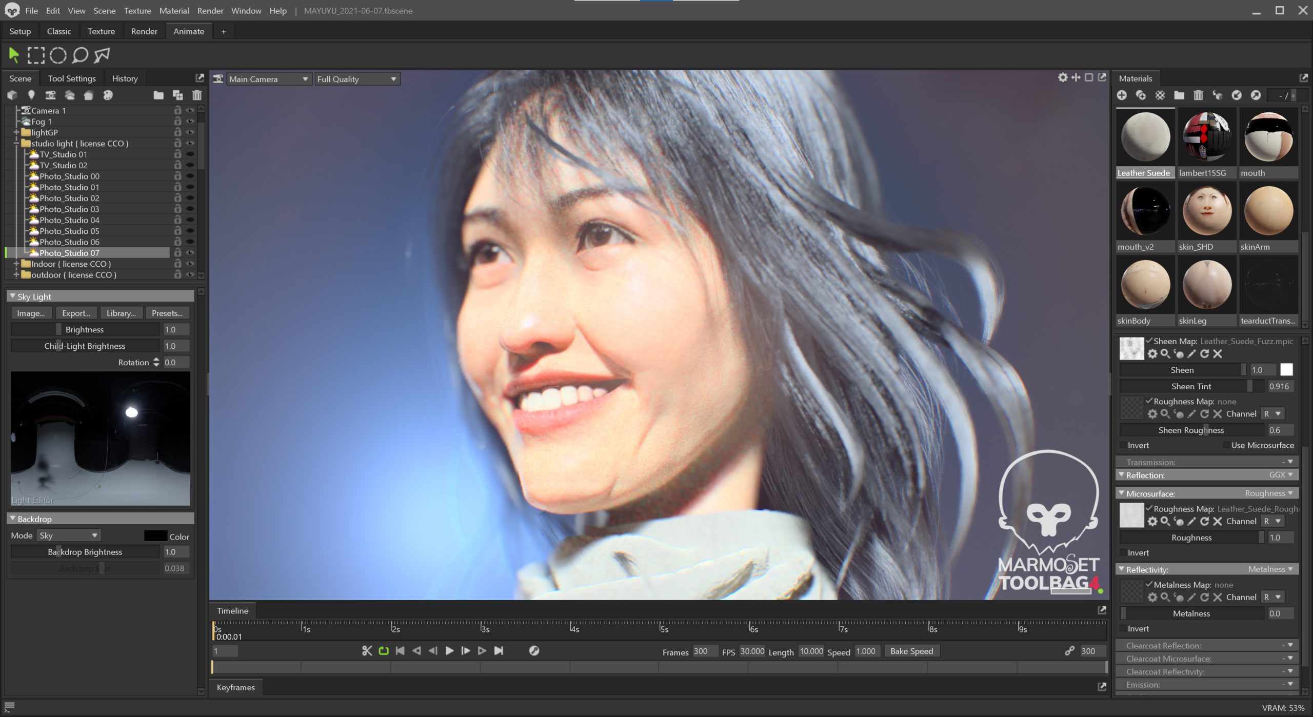The height and width of the screenshot is (717, 1313).
Task: Create new material in Materials panel
Action: [x=1122, y=95]
